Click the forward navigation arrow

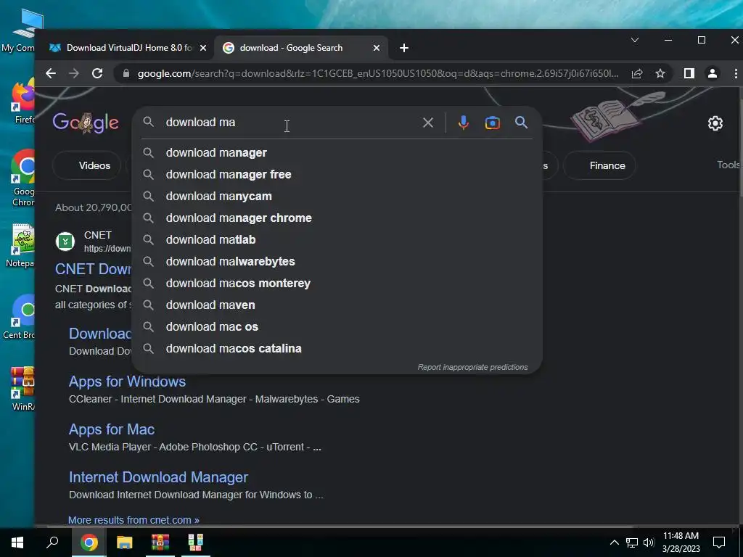tap(74, 73)
